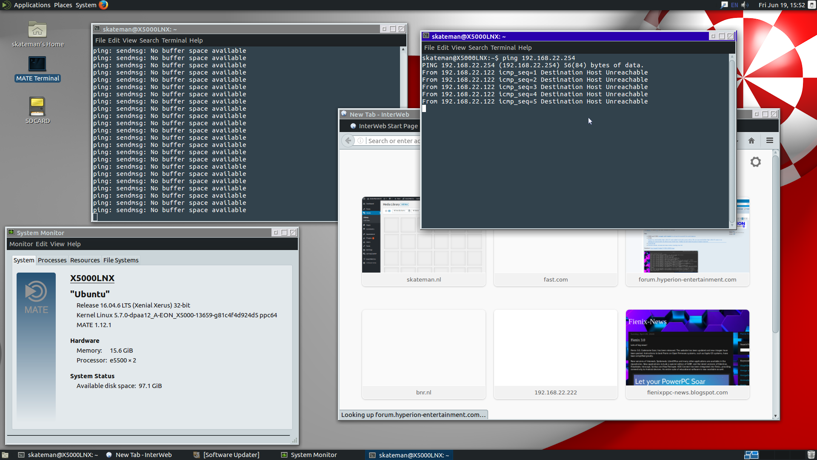
Task: Open skateman's Home desktop folder
Action: point(37,31)
